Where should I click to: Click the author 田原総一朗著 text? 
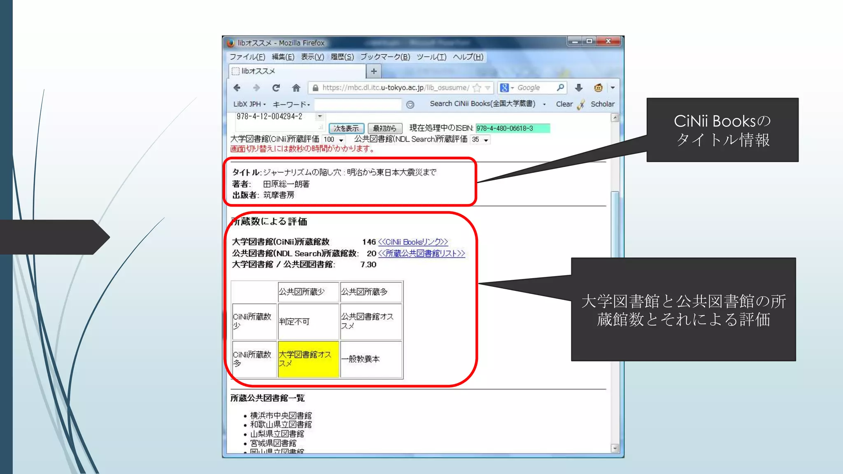click(286, 184)
